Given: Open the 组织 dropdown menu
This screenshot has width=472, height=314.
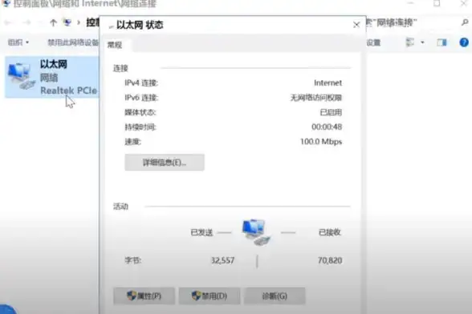Looking at the screenshot, I should point(18,42).
